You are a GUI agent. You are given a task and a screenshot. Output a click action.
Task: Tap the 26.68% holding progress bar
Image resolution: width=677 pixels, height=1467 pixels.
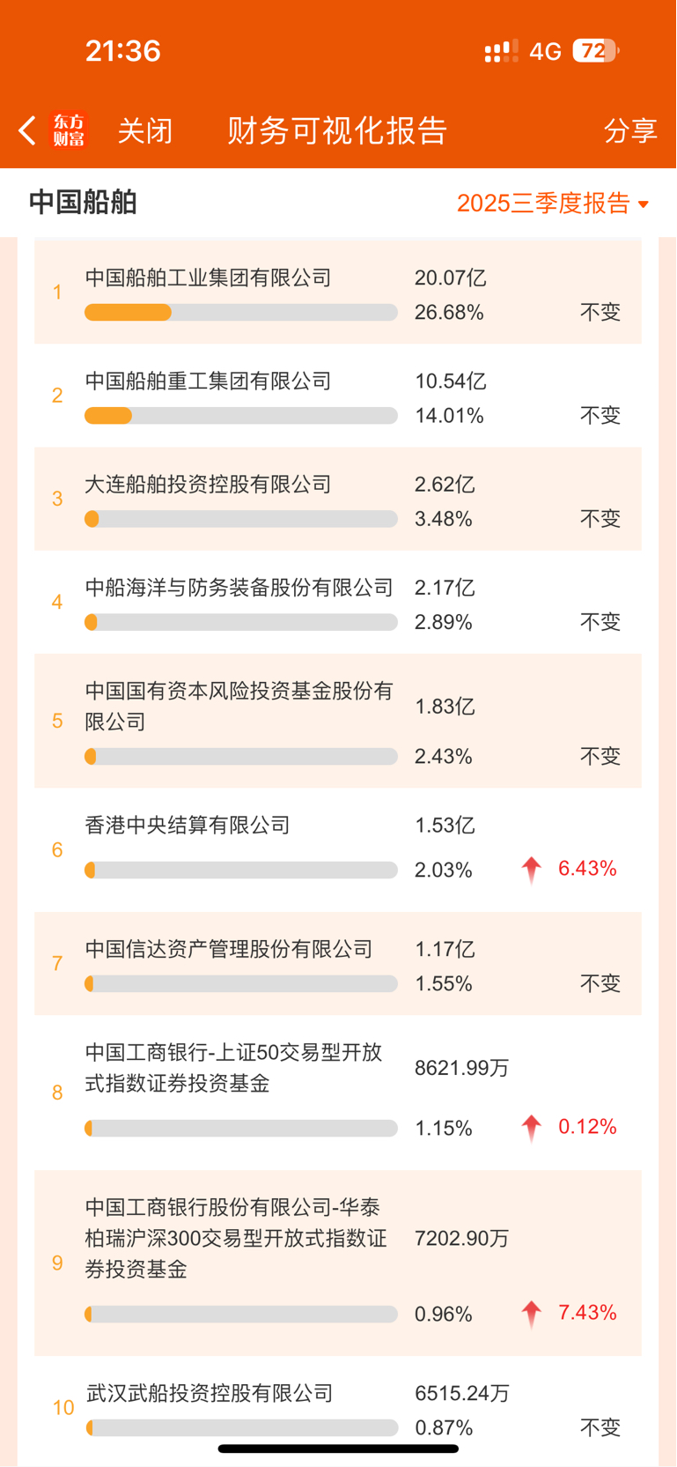(x=240, y=312)
